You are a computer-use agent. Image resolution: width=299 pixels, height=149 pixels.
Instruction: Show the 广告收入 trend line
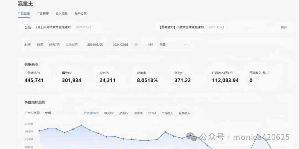167,113
